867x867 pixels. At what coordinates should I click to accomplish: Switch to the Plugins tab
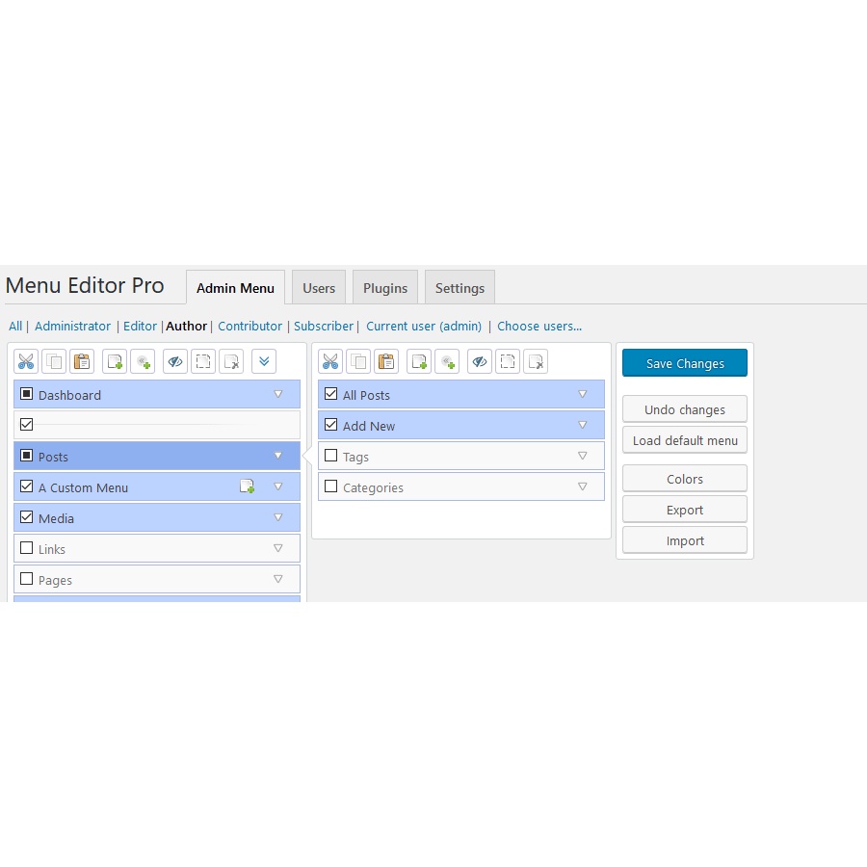(384, 287)
